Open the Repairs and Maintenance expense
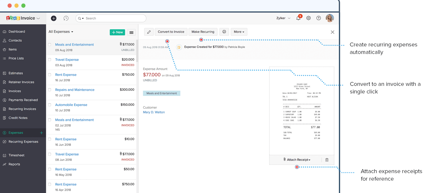423x193 pixels. (75, 90)
